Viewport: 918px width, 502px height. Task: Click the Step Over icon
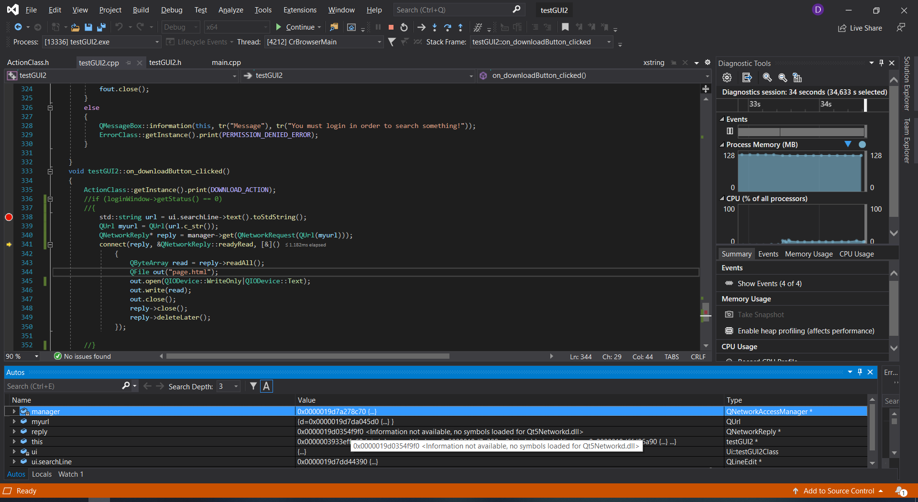[x=448, y=27]
